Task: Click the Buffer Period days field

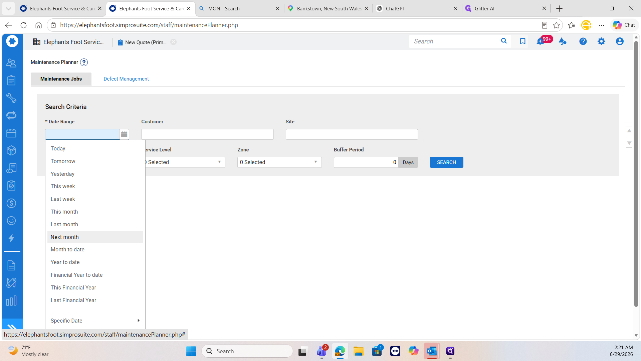Action: (x=366, y=162)
